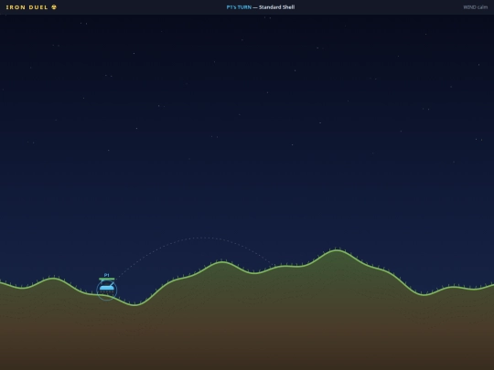Click the P1 label above the tank

point(106,275)
